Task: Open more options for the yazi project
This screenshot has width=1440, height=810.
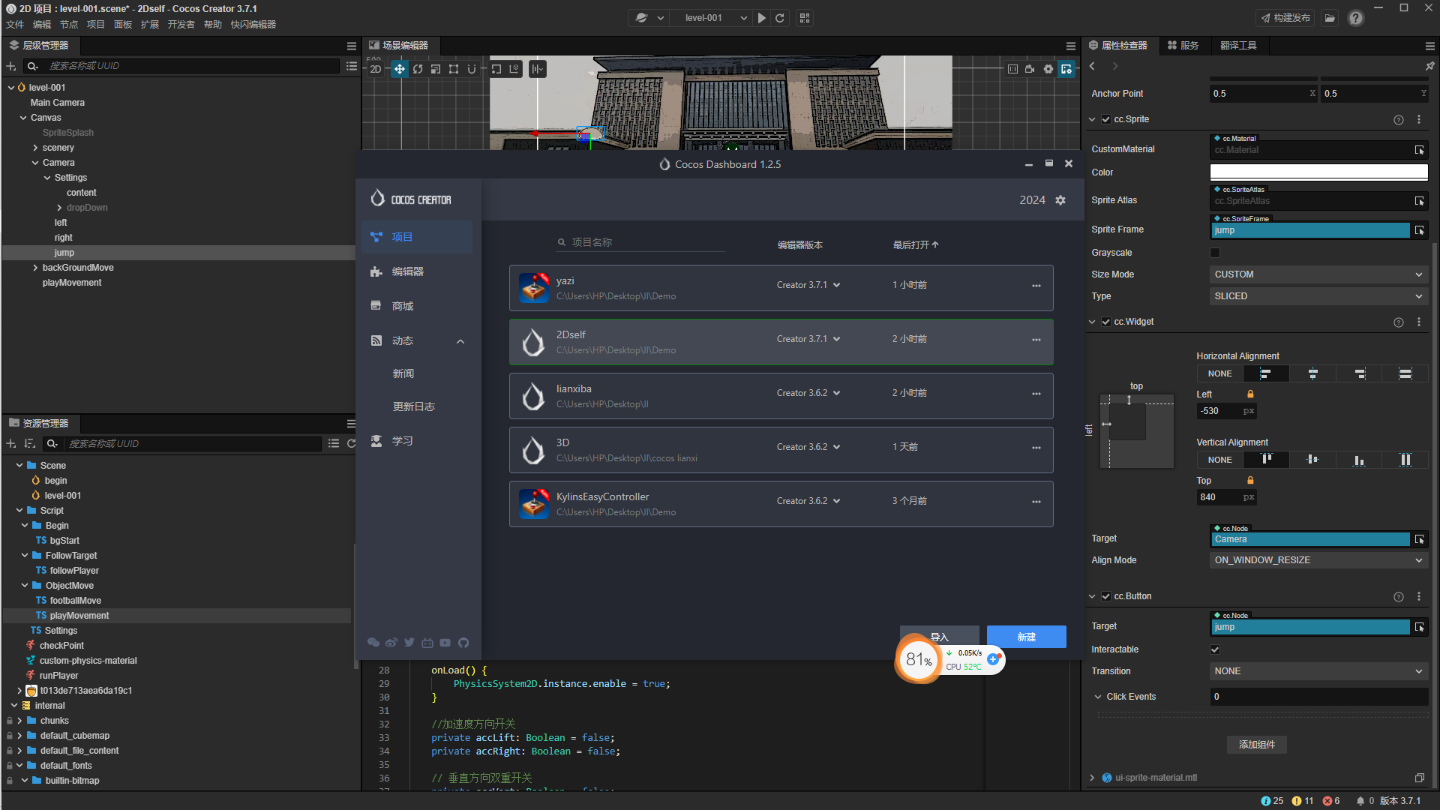Action: [x=1036, y=286]
